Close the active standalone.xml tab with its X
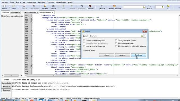The image size is (180, 101). (52, 12)
